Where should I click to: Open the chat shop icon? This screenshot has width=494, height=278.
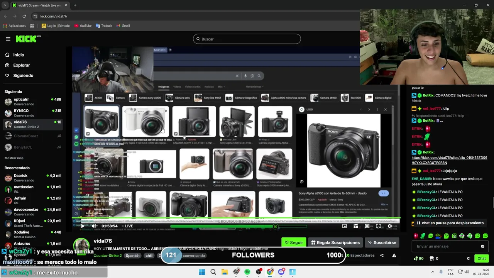coord(432,258)
